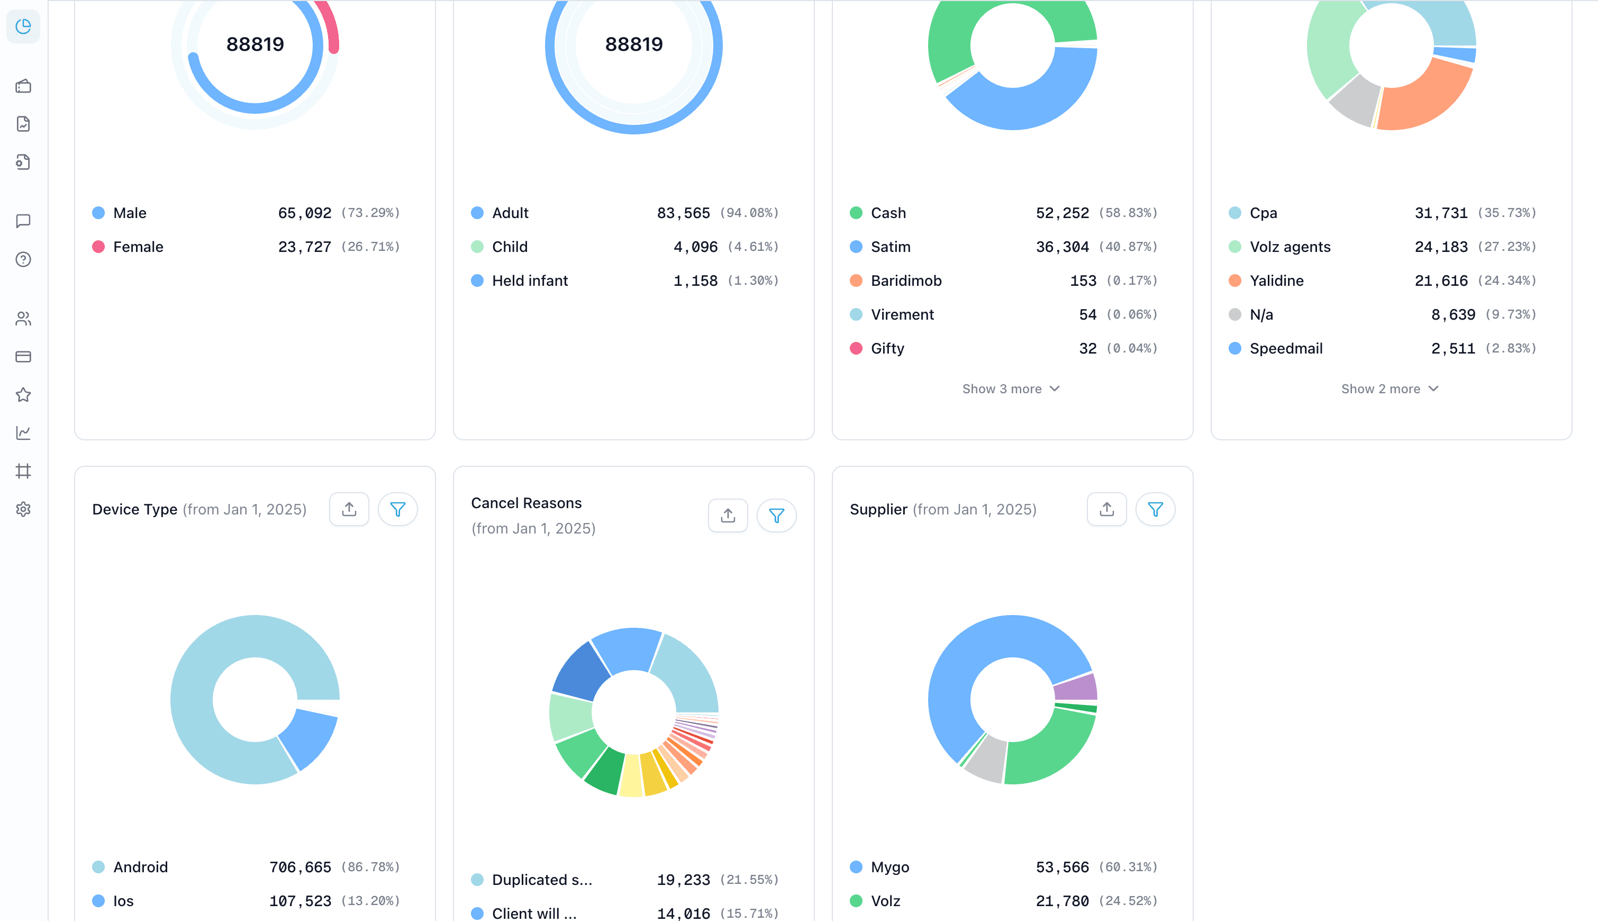The image size is (1598, 922).
Task: Select the Satim legend entry
Action: pyautogui.click(x=1004, y=247)
